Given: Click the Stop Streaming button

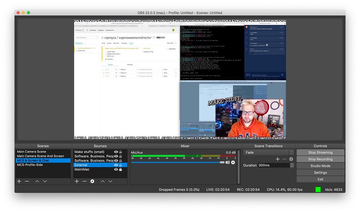Looking at the screenshot, I should click(x=320, y=152).
